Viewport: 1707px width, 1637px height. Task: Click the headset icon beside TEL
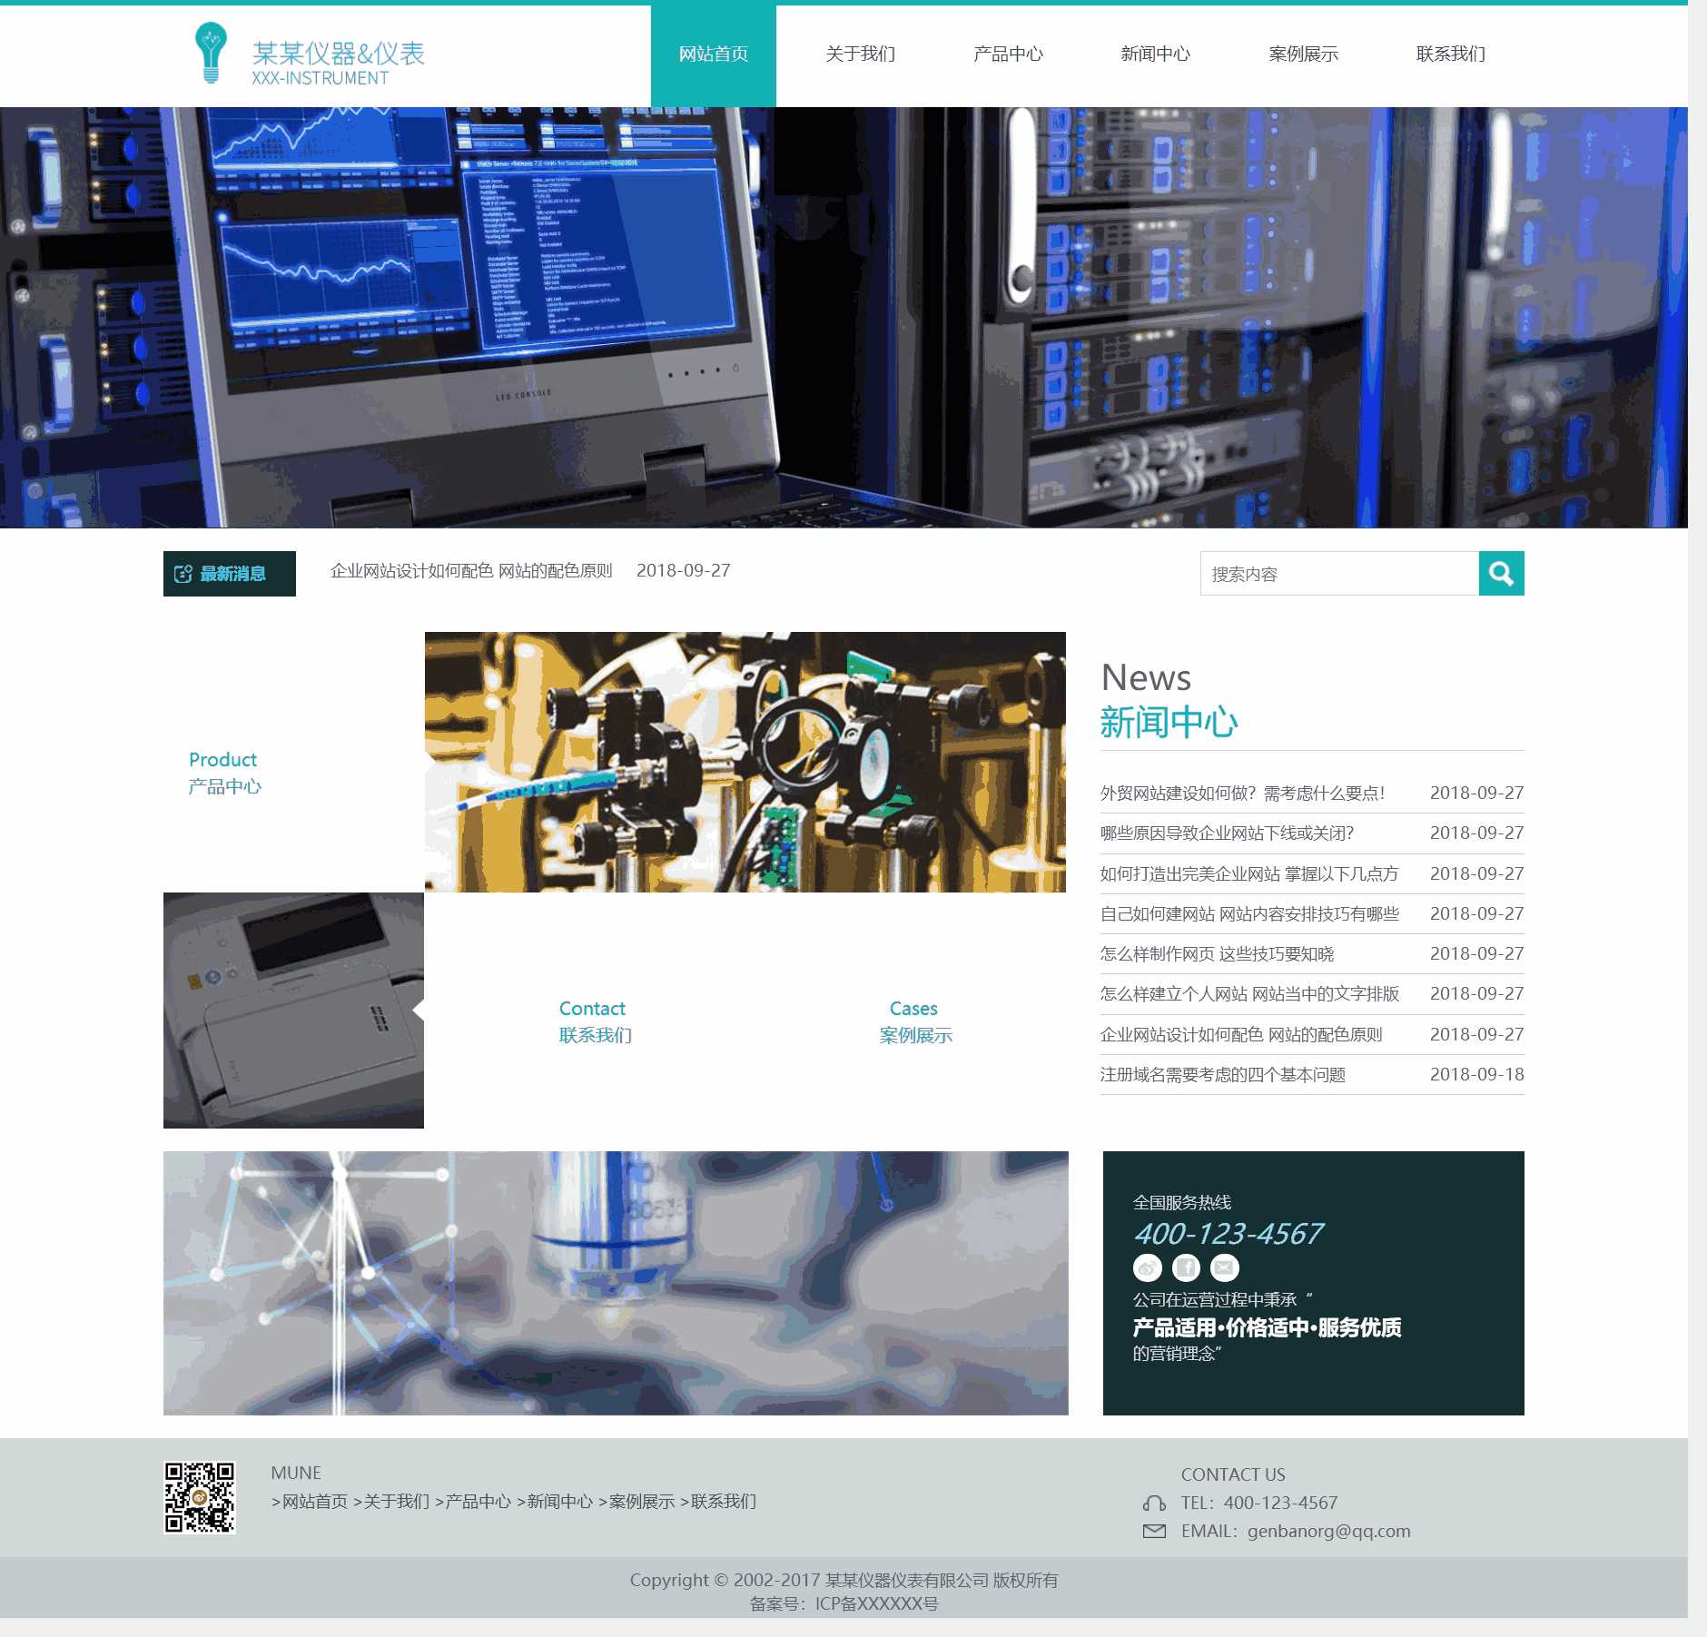[x=1154, y=1504]
